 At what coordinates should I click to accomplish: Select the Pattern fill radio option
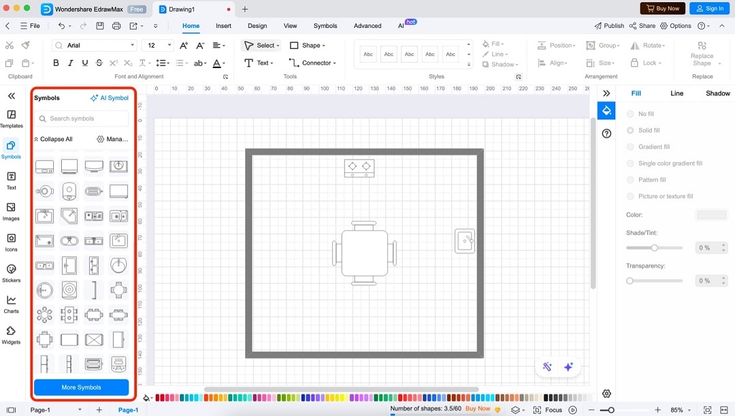(630, 180)
